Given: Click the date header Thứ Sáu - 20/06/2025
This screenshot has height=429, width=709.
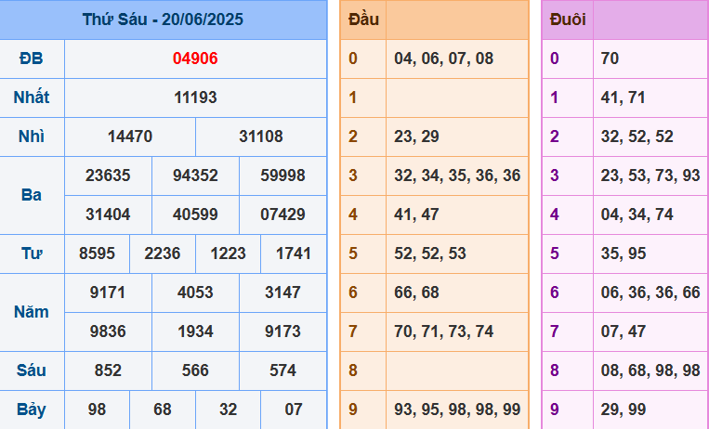Looking at the screenshot, I should pos(163,19).
